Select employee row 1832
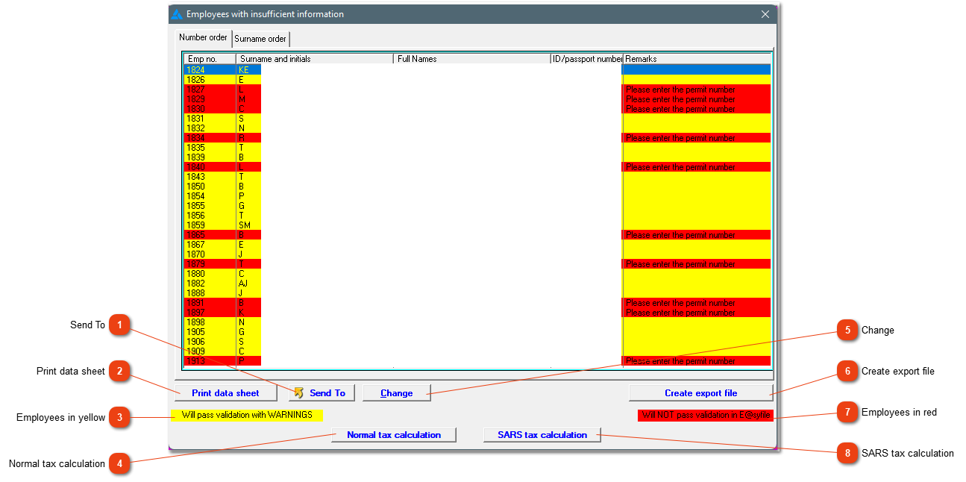 (477, 128)
